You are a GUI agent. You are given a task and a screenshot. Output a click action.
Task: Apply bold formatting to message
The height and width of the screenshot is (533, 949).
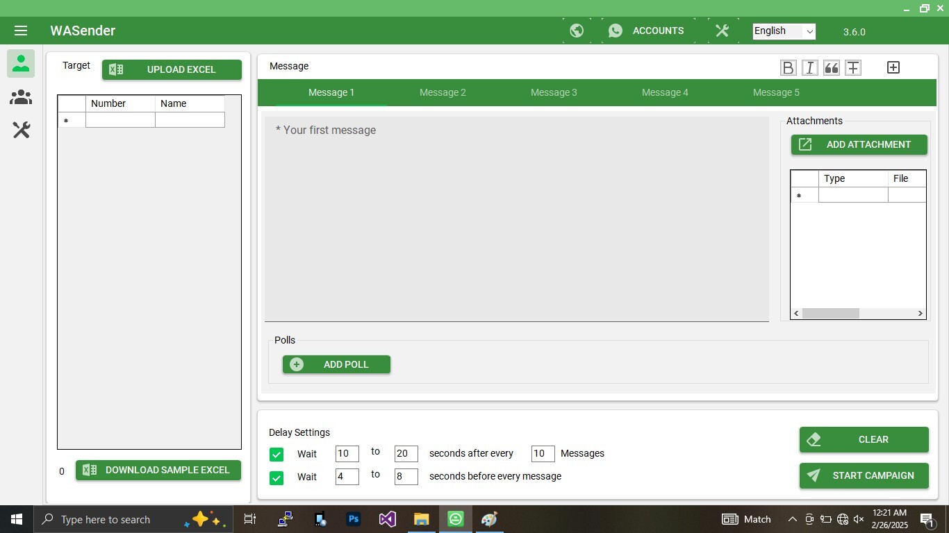click(788, 67)
